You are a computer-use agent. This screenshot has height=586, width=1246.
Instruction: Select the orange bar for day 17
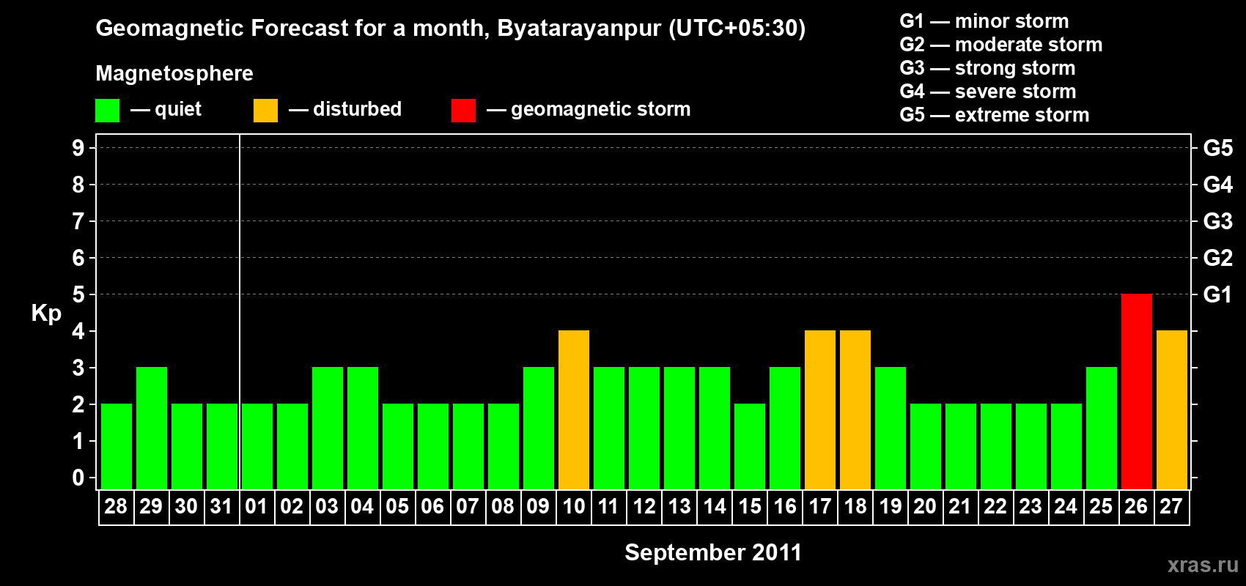point(820,410)
